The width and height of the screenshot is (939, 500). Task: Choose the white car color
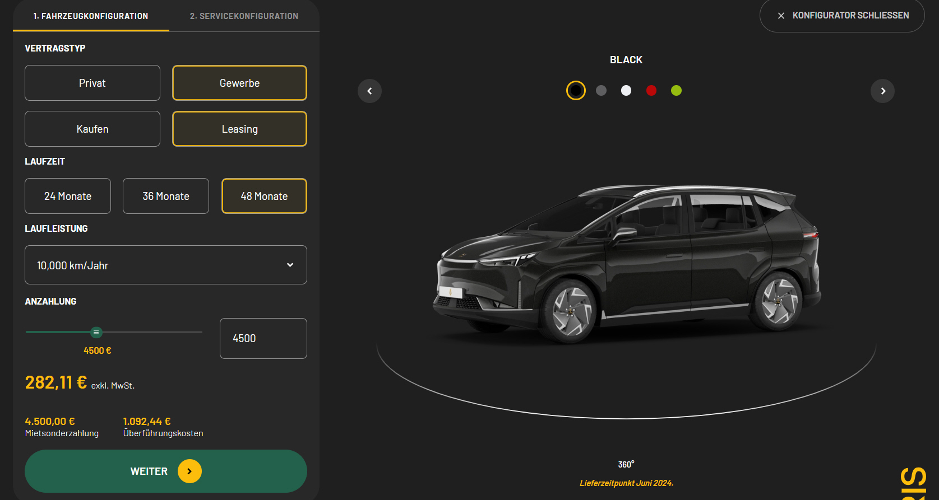[626, 91]
